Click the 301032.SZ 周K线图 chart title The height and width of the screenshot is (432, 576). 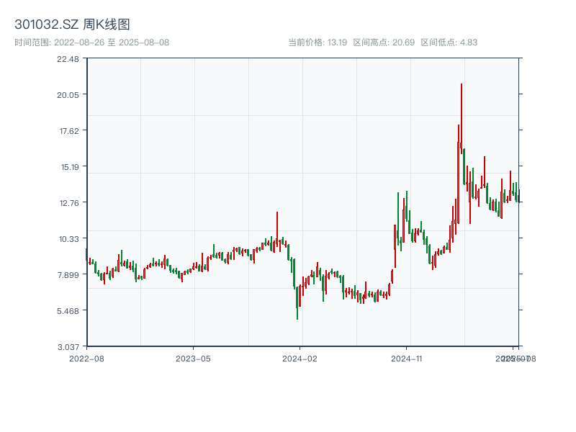[x=72, y=25]
